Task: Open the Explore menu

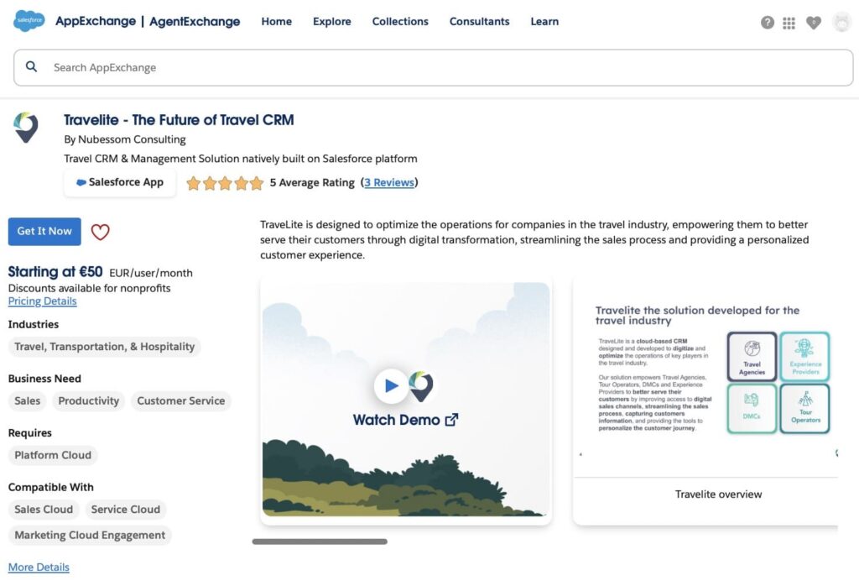Action: [x=332, y=21]
